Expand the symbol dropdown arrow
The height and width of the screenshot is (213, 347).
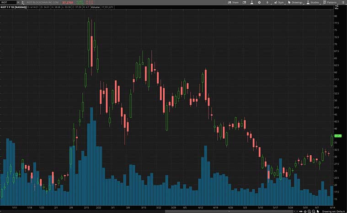18,2
